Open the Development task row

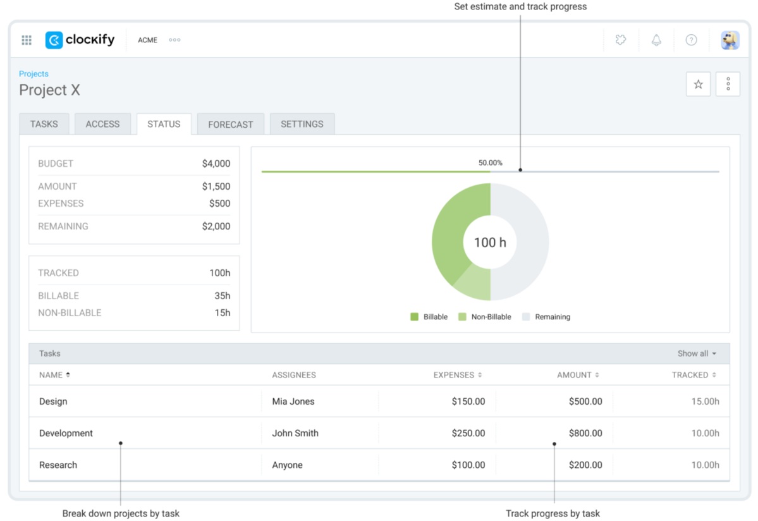pyautogui.click(x=379, y=433)
